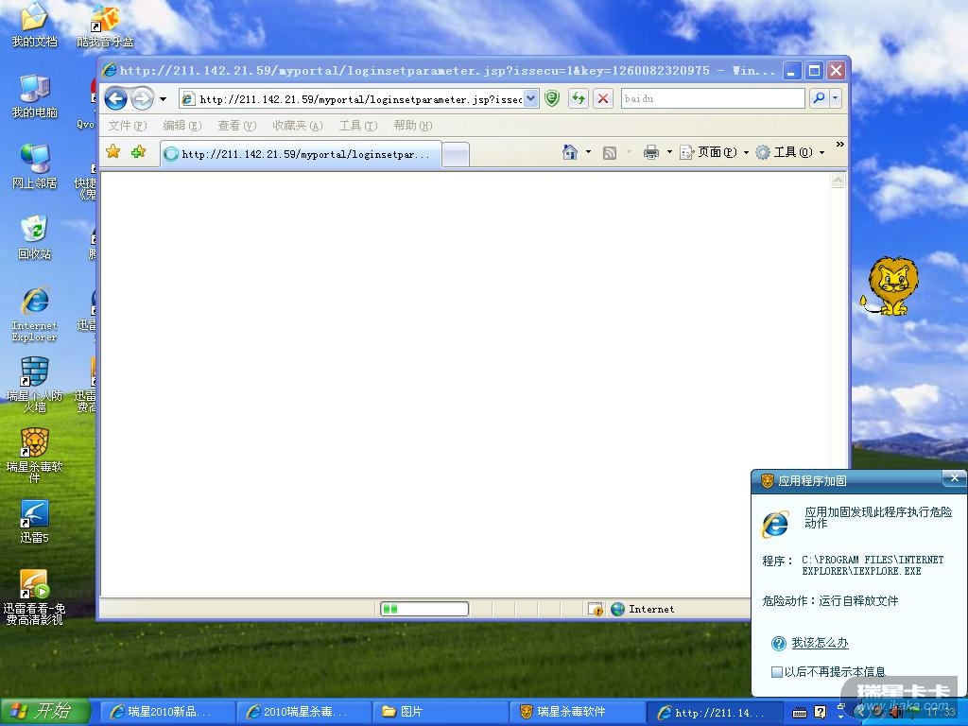Switch to 图片 folder taskbar button
Image resolution: width=968 pixels, height=726 pixels.
pos(441,712)
